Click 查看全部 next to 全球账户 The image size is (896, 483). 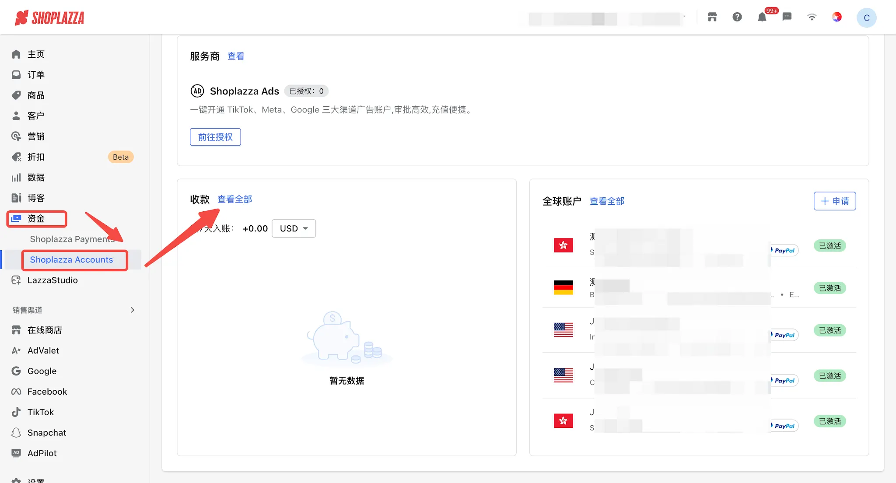[607, 201]
